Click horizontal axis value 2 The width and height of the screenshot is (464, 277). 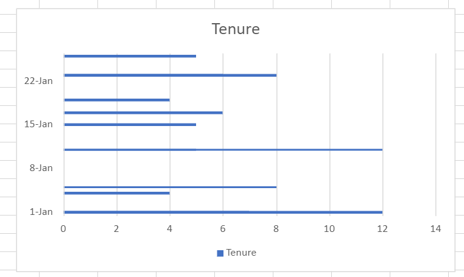click(116, 229)
